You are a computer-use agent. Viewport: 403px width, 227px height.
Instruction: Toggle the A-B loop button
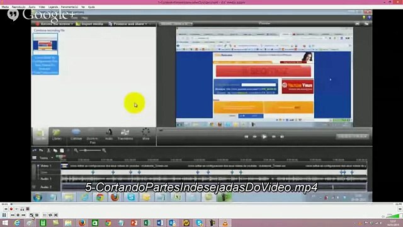click(22, 209)
